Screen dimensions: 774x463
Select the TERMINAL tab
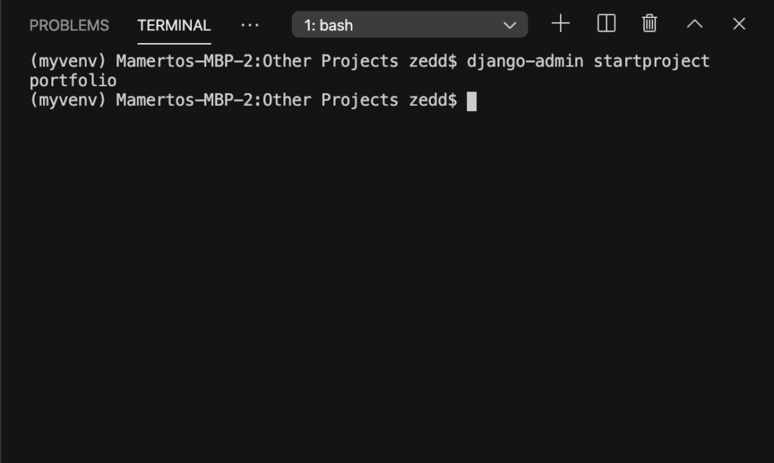pos(175,25)
